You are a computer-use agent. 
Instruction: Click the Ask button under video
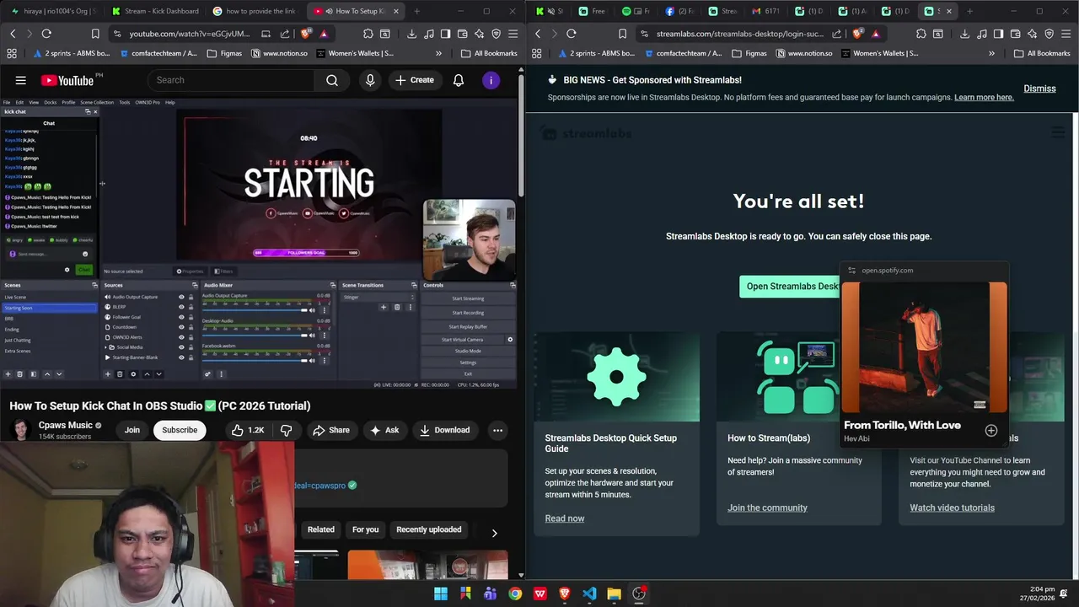pos(384,430)
